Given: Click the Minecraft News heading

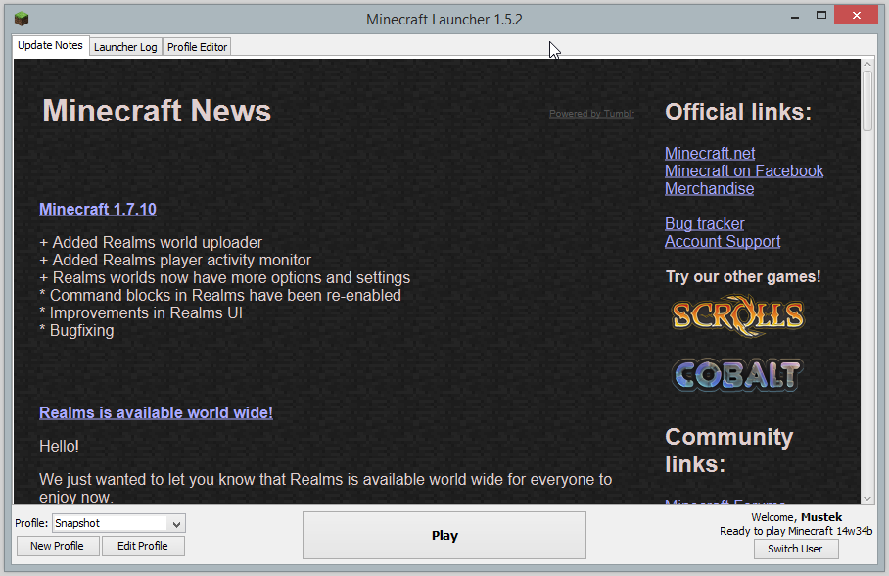Looking at the screenshot, I should [x=157, y=110].
